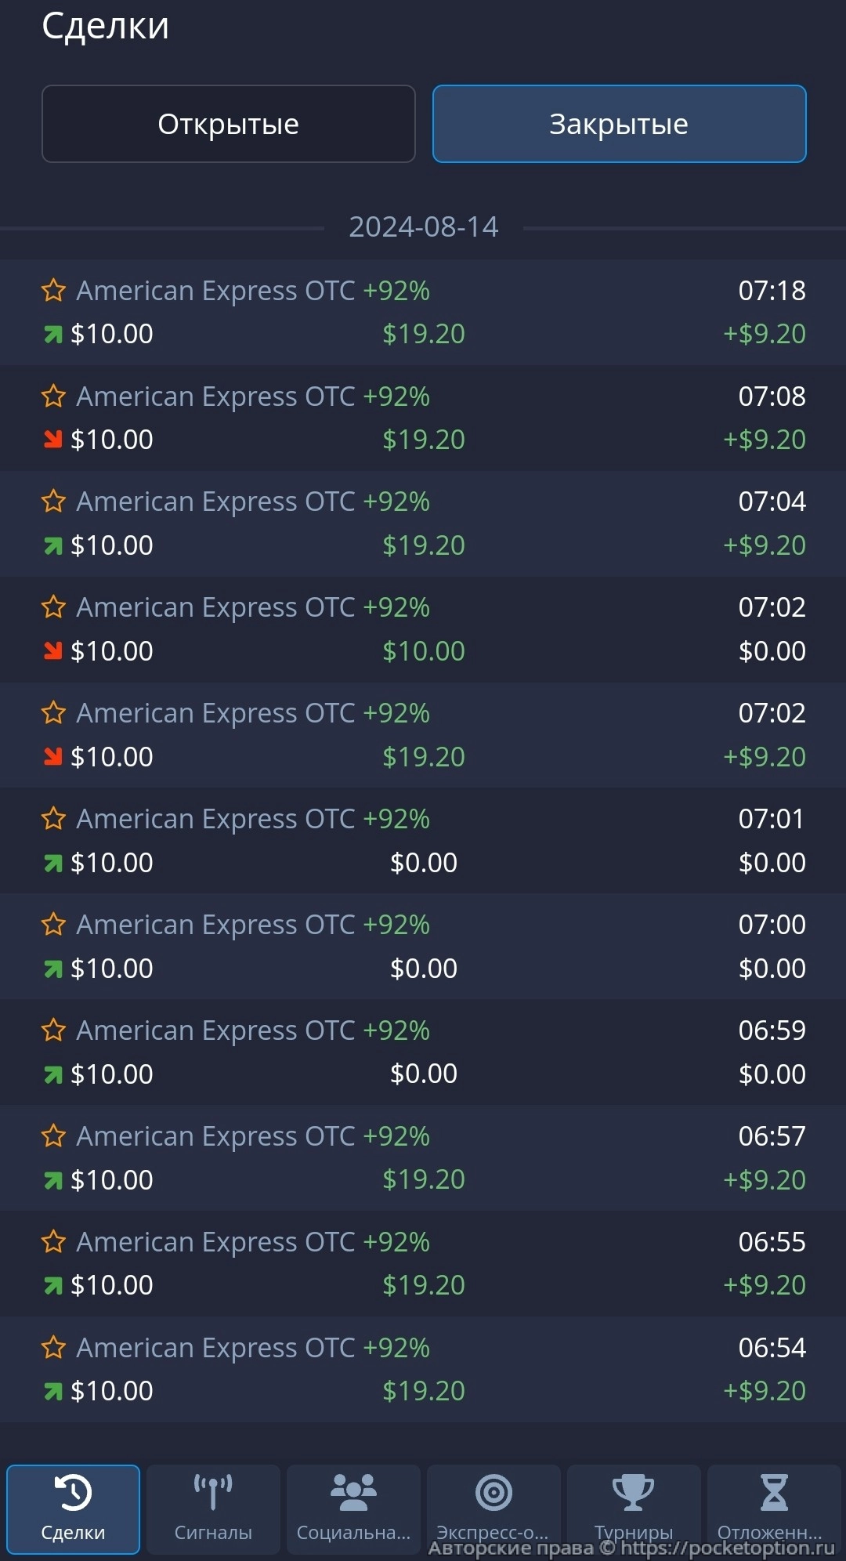
Task: Toggle favorite star on 07:08 trade
Action: 53,397
